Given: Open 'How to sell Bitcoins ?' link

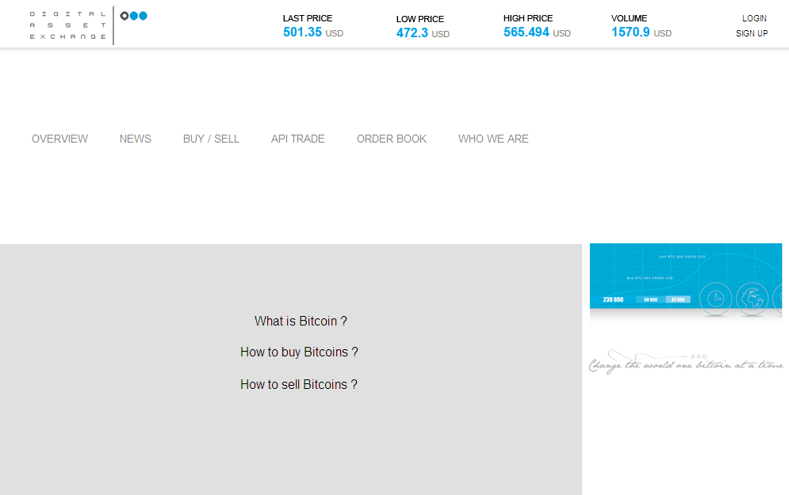Looking at the screenshot, I should pos(299,384).
